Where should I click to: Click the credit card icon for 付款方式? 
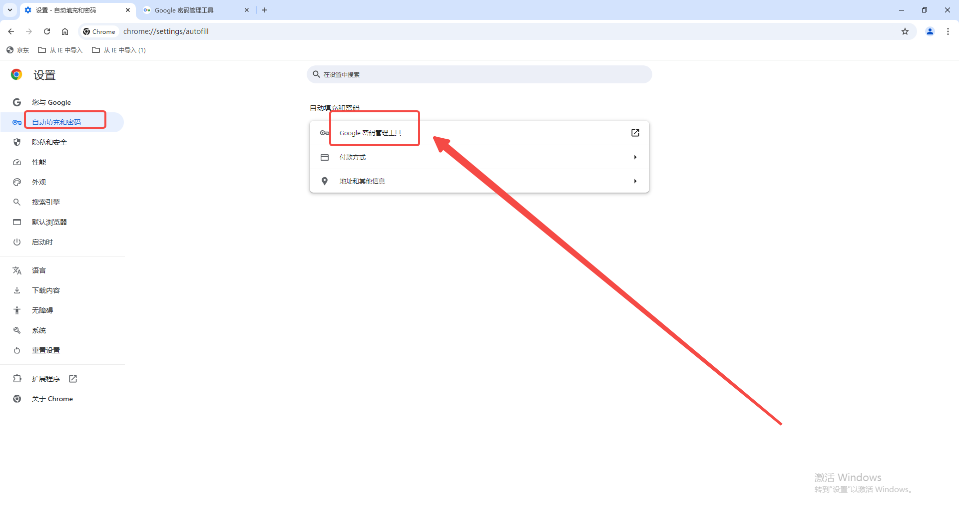coord(325,157)
